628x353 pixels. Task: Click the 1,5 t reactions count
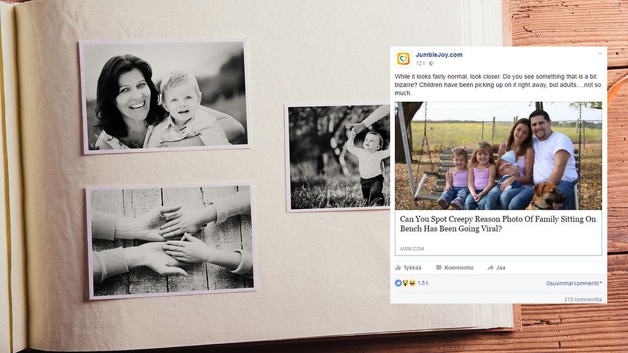[423, 283]
